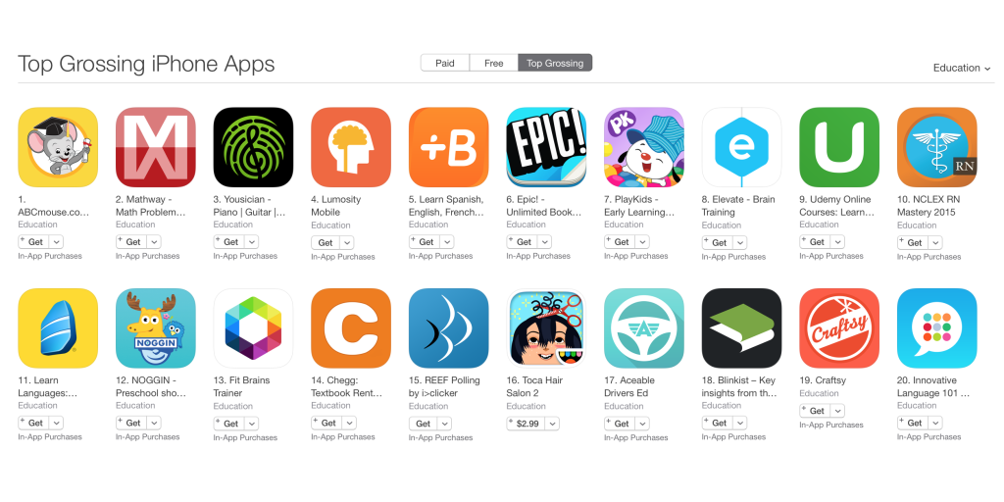This screenshot has width=1004, height=502.
Task: Open the Craftsy red app icon
Action: pos(839,327)
